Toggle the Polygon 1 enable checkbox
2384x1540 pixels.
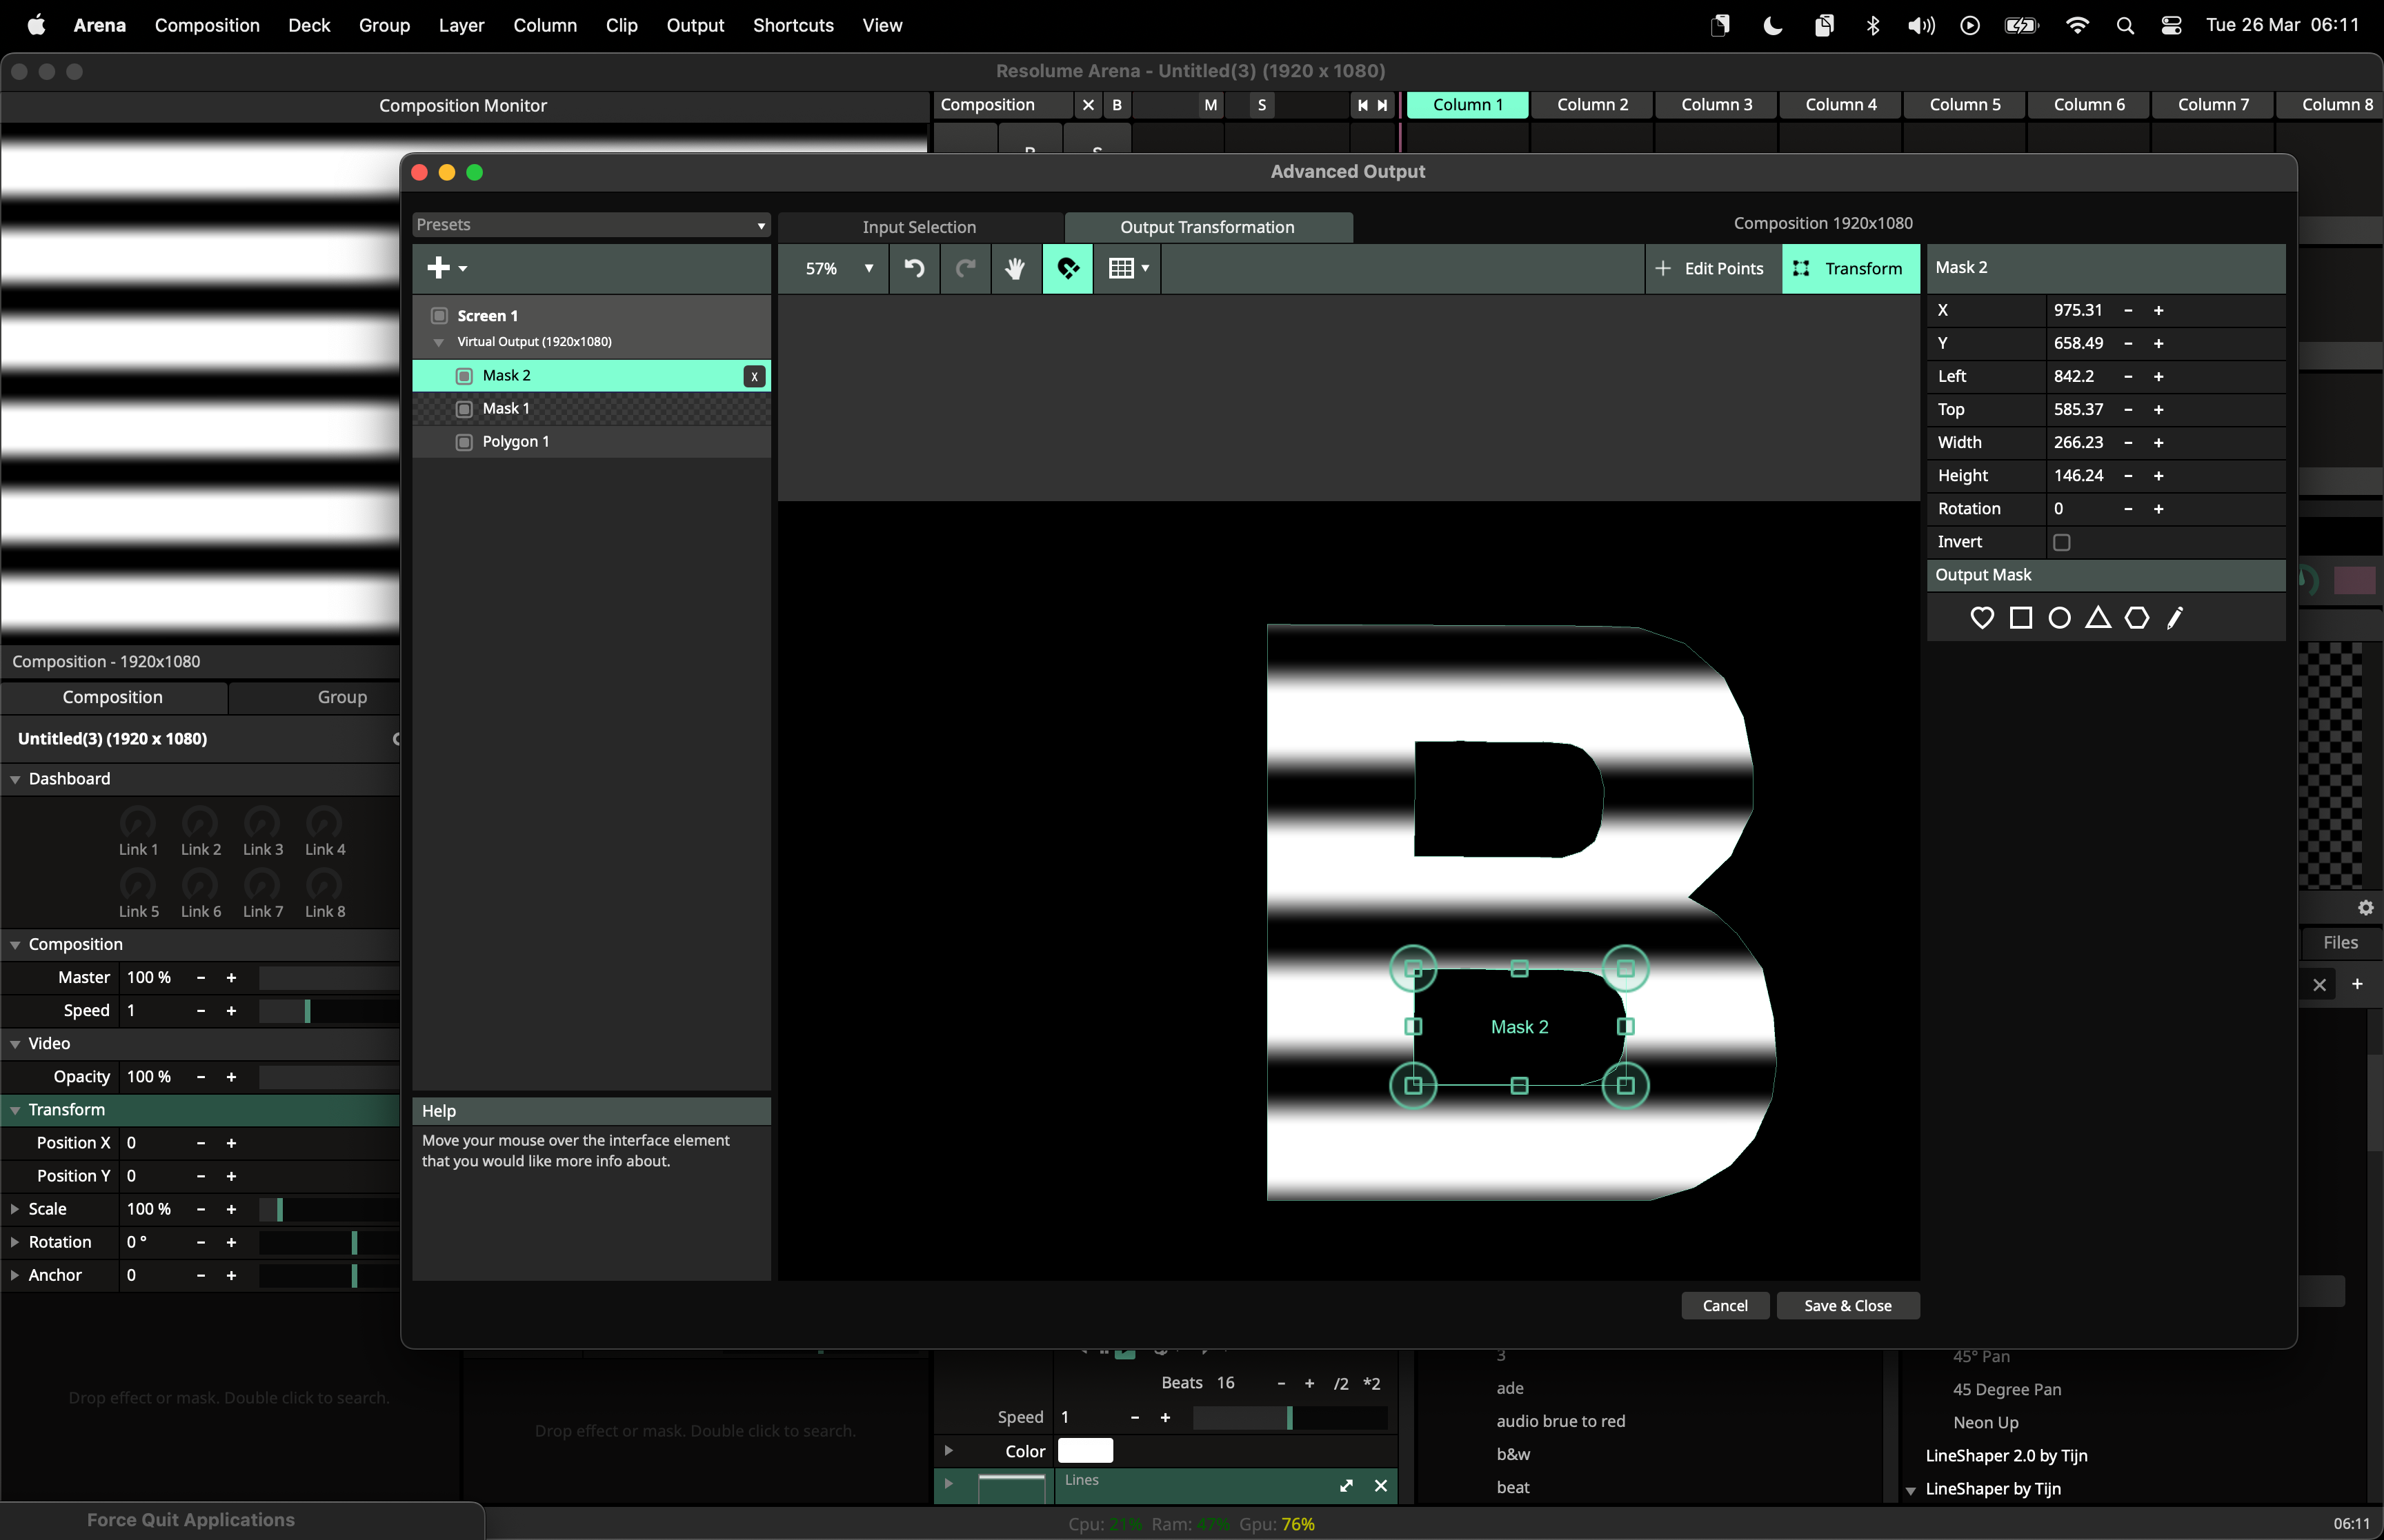click(464, 442)
